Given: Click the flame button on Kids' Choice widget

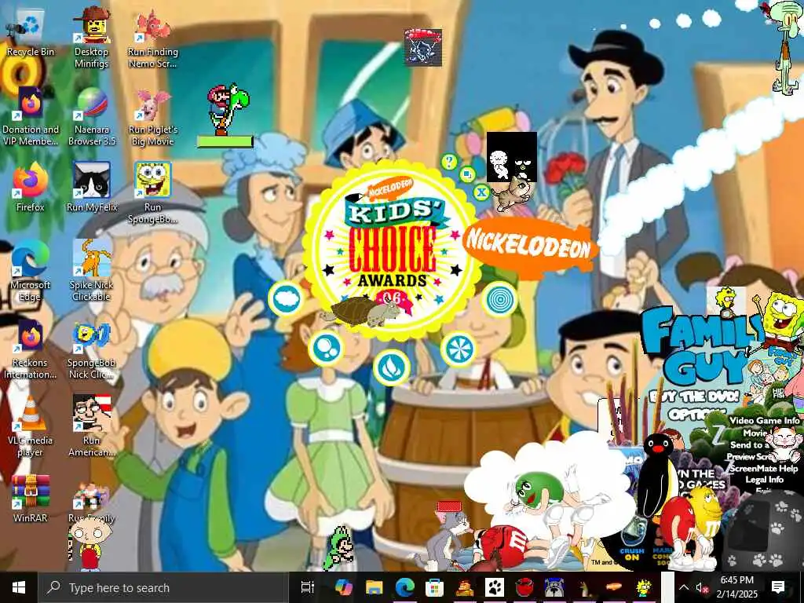Looking at the screenshot, I should pyautogui.click(x=392, y=367).
